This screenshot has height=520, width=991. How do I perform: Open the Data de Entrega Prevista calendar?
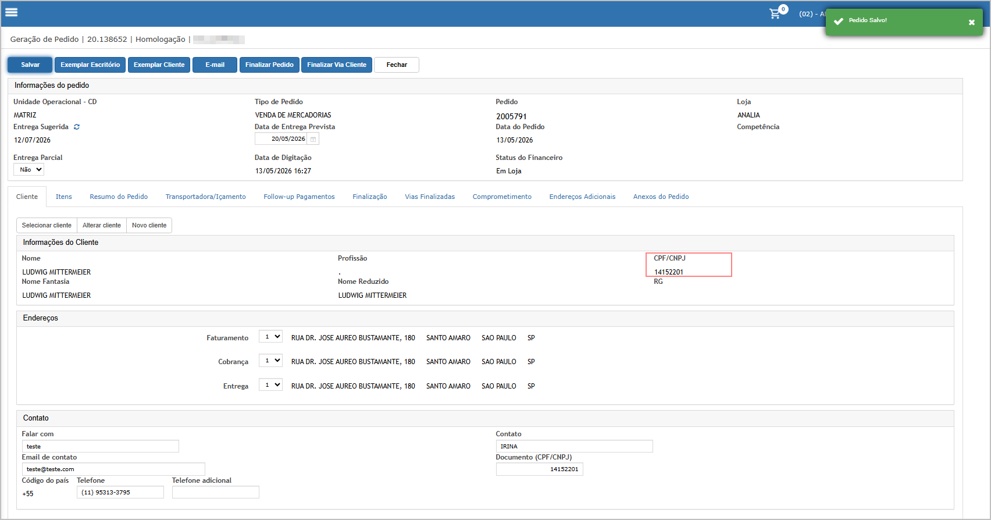[313, 139]
